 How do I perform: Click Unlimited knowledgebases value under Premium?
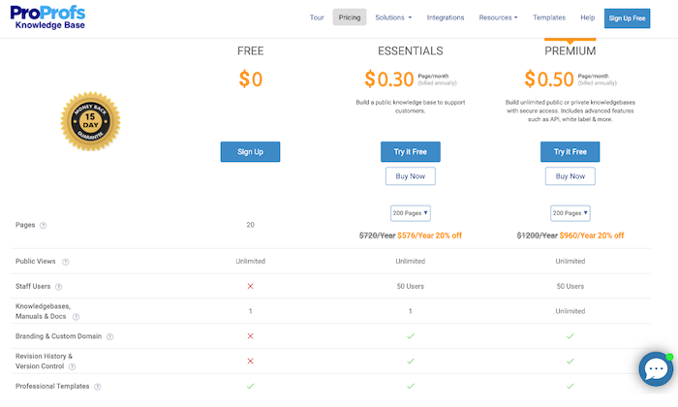[x=570, y=311]
